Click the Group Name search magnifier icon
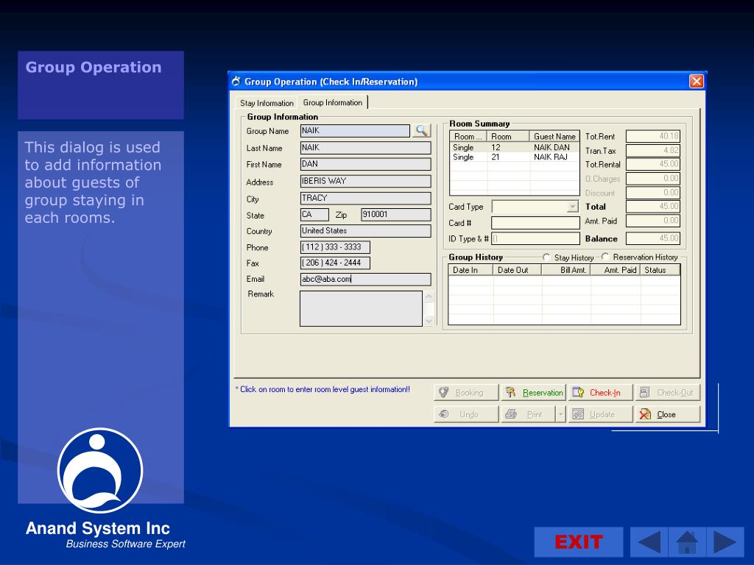The image size is (754, 565). pos(421,130)
